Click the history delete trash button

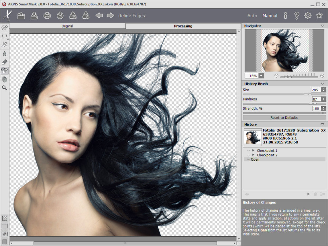(x=315, y=194)
